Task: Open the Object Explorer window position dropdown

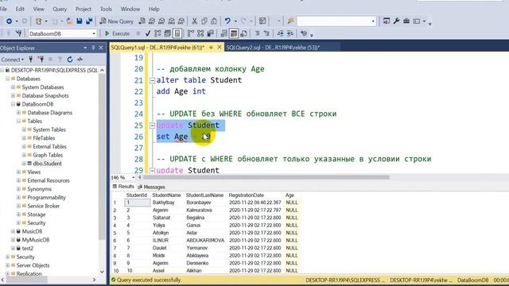Action: coord(85,48)
